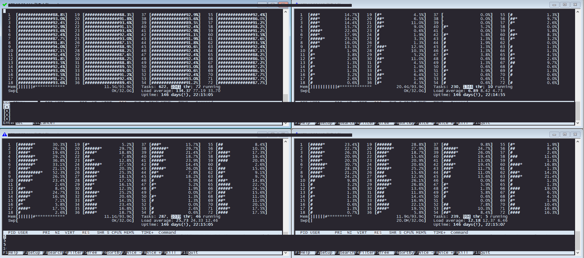The width and height of the screenshot is (584, 258).
Task: Click highlighted 1039 thread count
Action: (x=176, y=217)
